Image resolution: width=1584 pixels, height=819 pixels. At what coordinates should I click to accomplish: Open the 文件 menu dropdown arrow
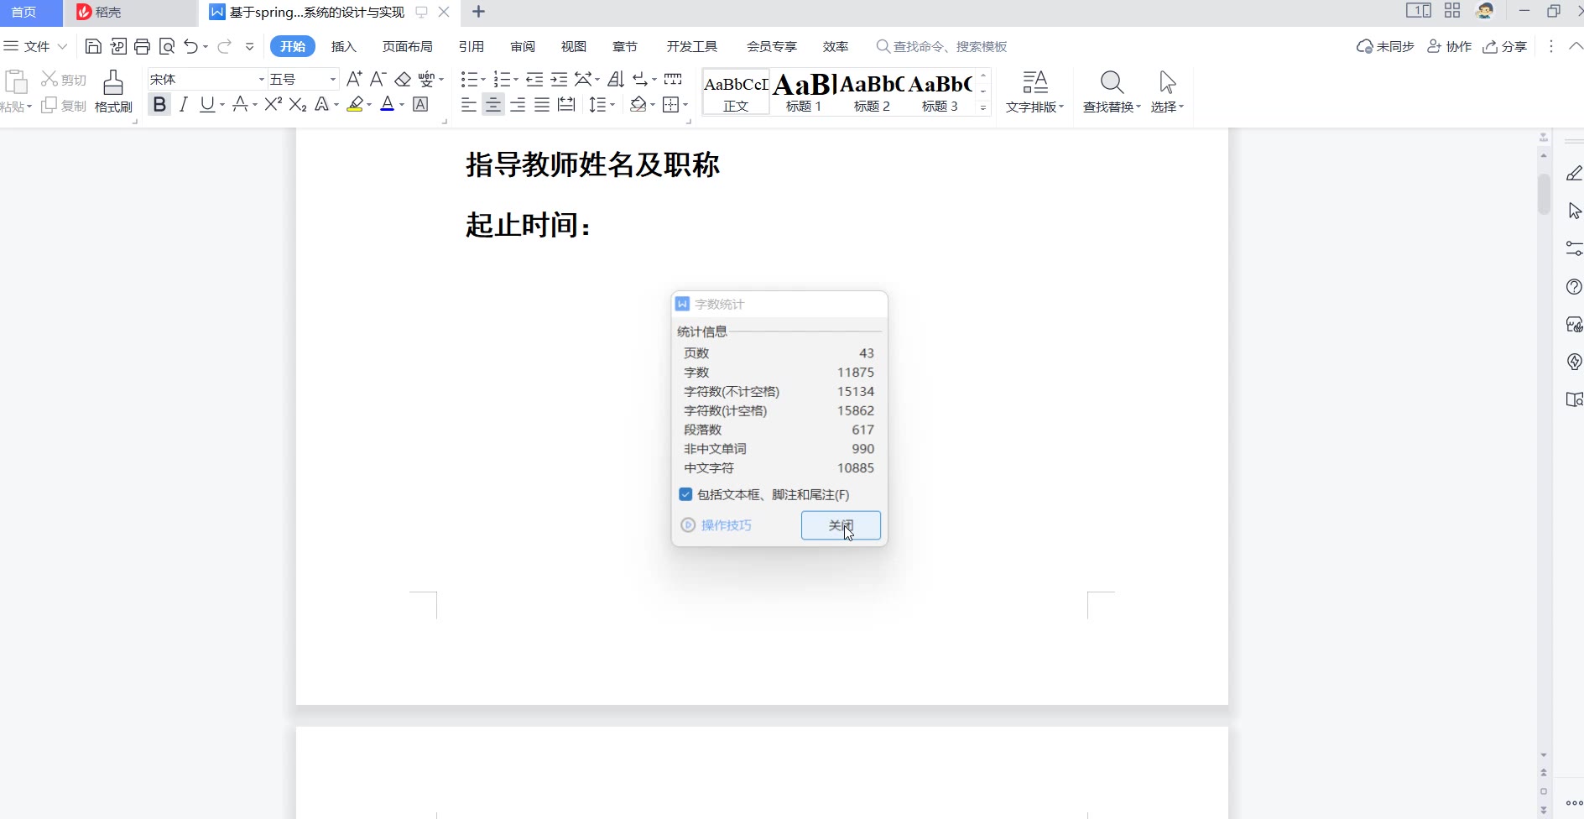[62, 46]
